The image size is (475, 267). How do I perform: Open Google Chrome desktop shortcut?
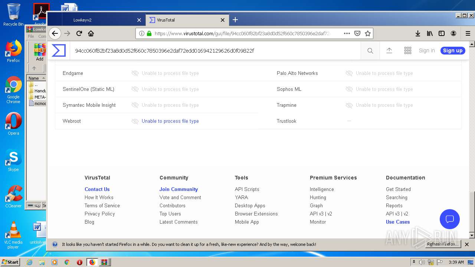13,90
